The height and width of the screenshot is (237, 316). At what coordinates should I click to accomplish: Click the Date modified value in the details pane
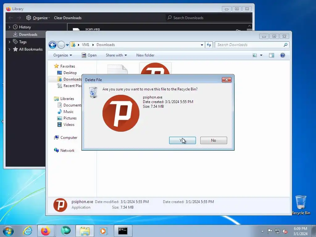(x=135, y=202)
